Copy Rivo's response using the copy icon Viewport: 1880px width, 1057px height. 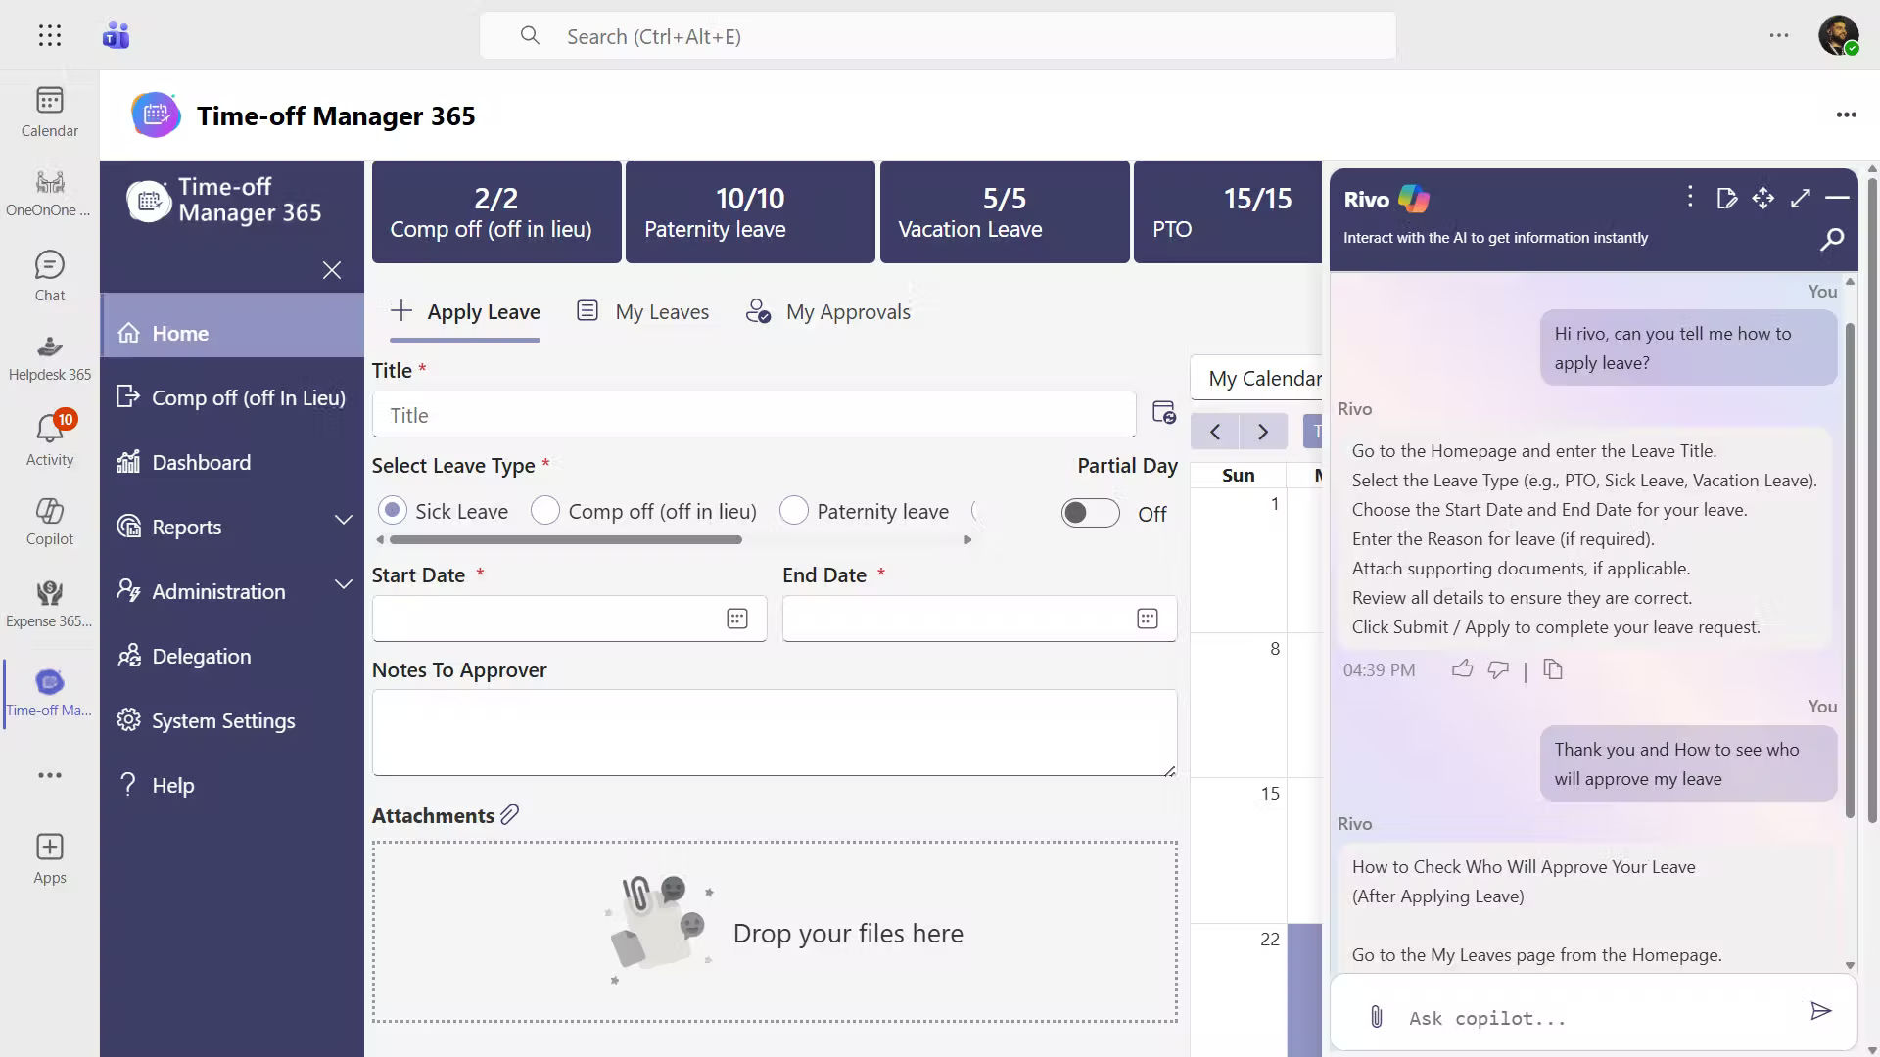pos(1553,669)
